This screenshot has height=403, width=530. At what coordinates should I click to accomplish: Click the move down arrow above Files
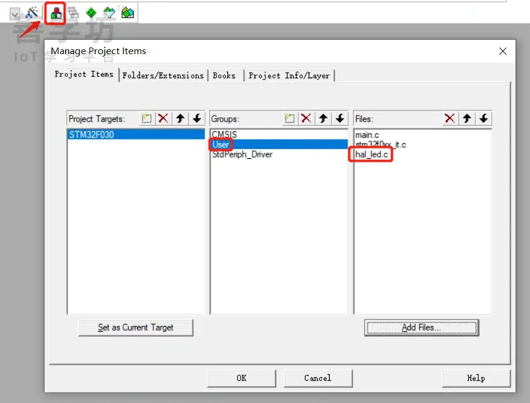(484, 118)
